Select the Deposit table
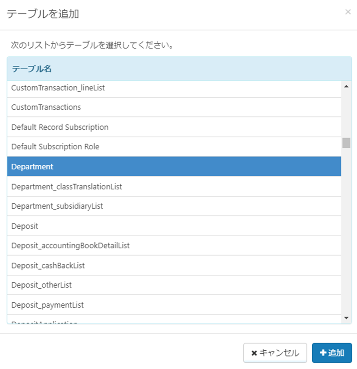The height and width of the screenshot is (369, 357). click(171, 226)
